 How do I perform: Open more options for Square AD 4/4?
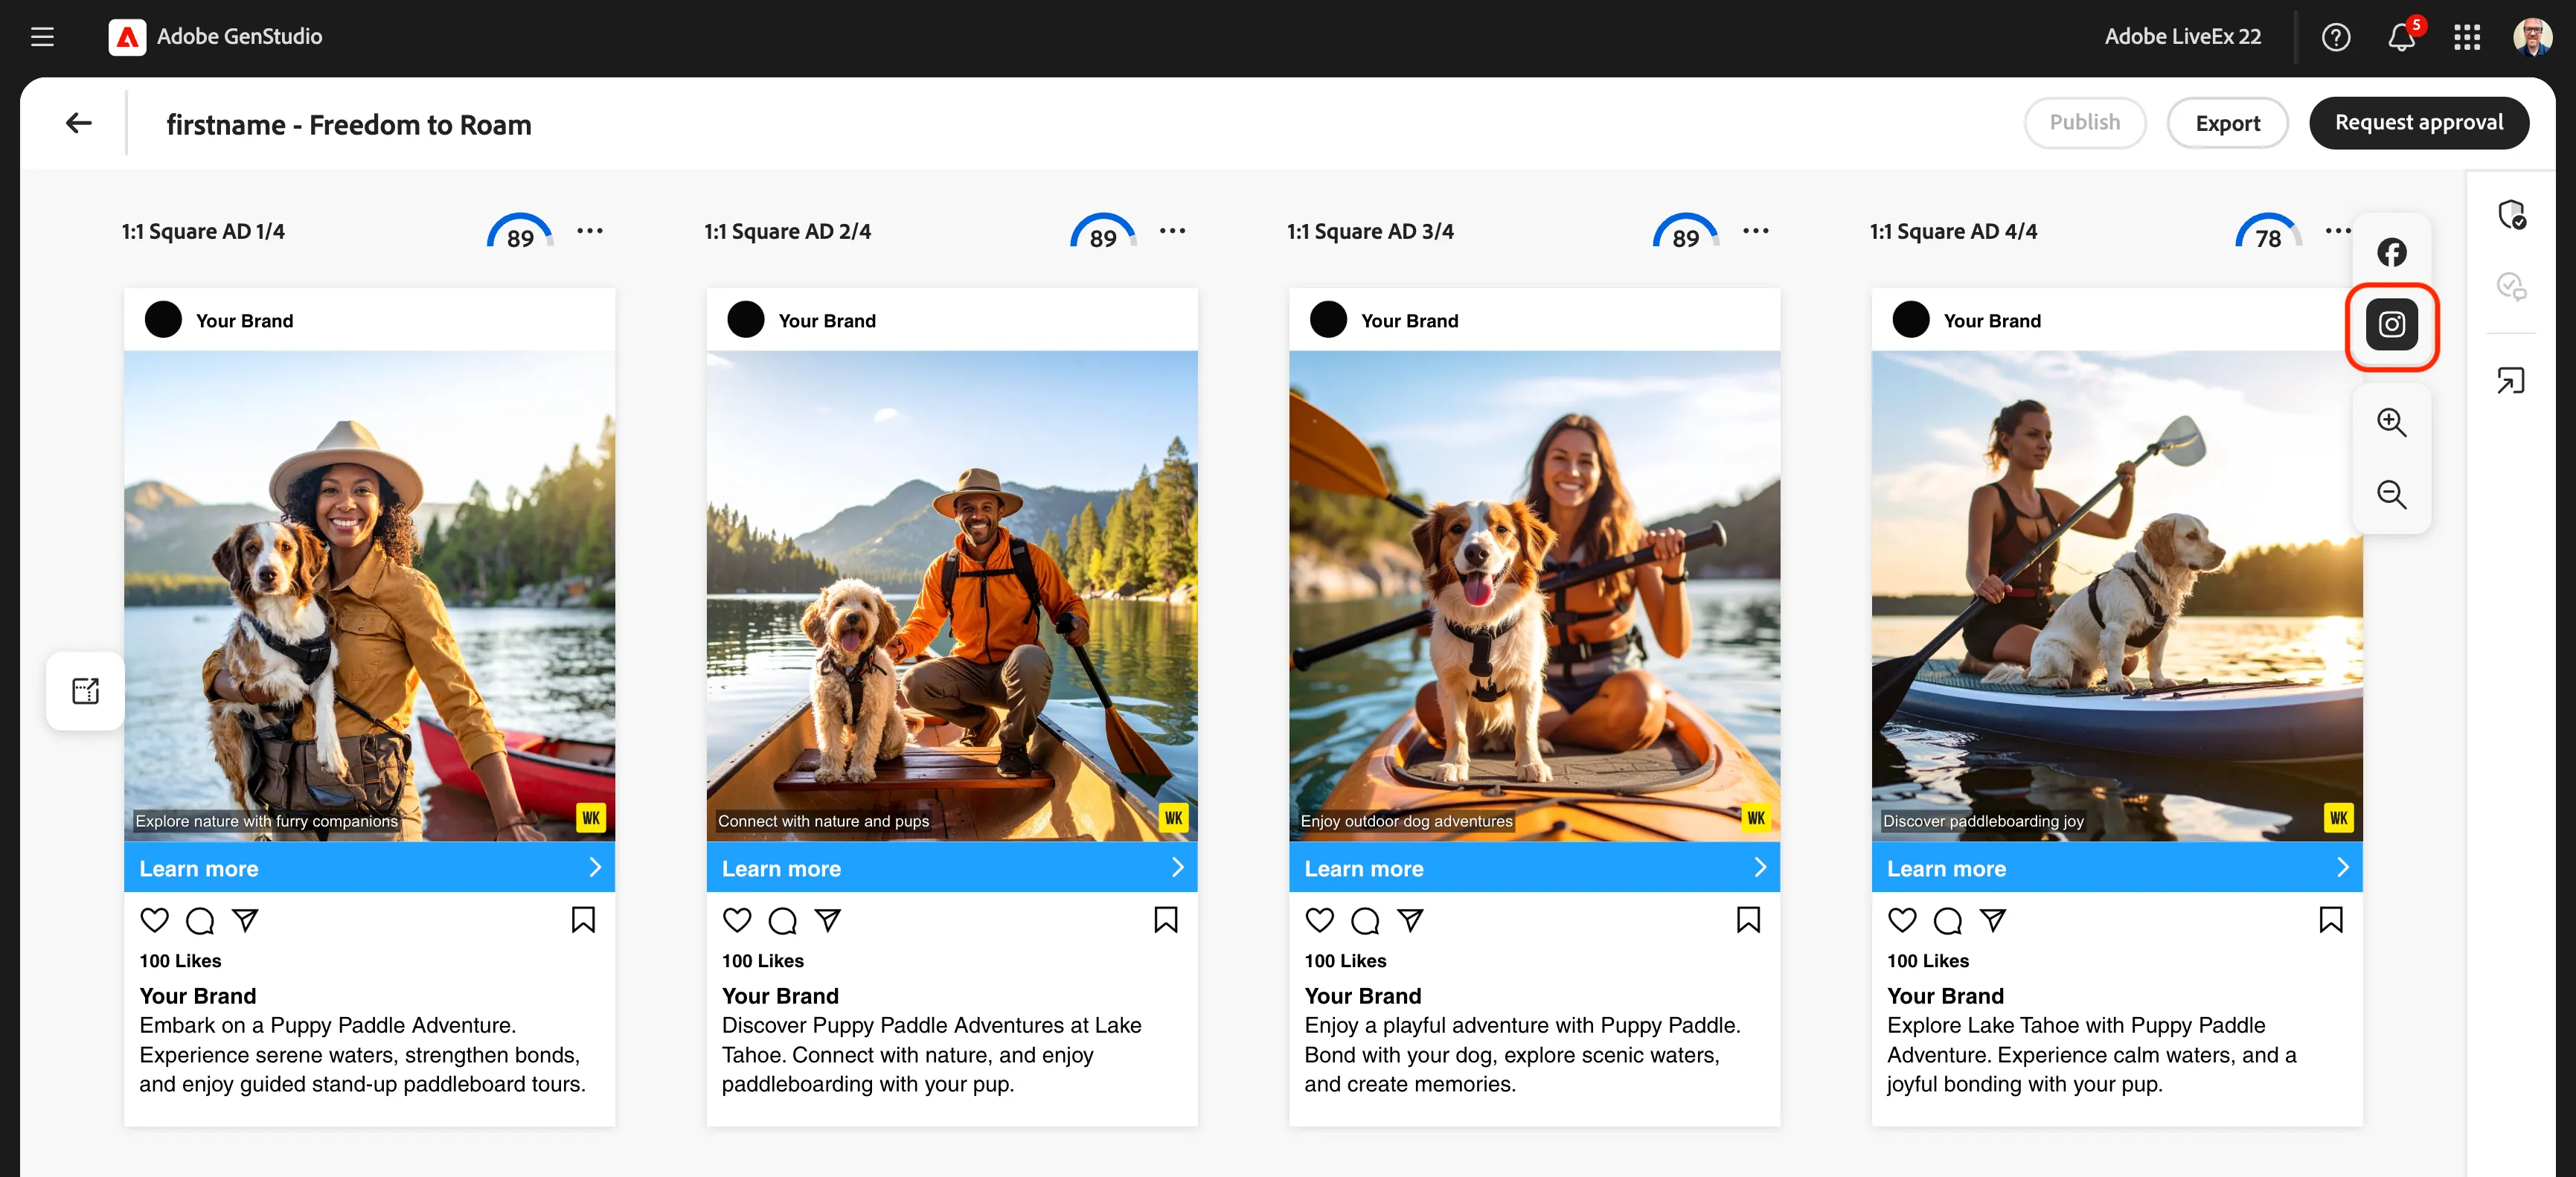pos(2337,231)
